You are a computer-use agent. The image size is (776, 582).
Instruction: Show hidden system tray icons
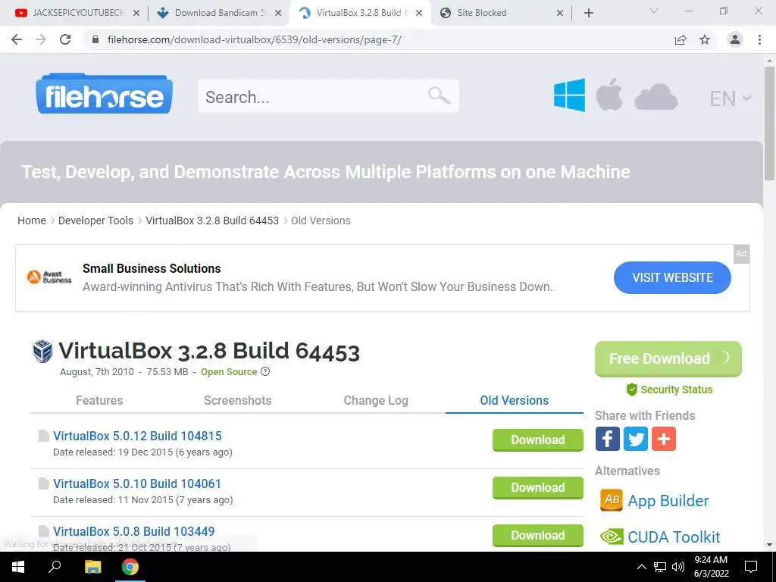641,567
